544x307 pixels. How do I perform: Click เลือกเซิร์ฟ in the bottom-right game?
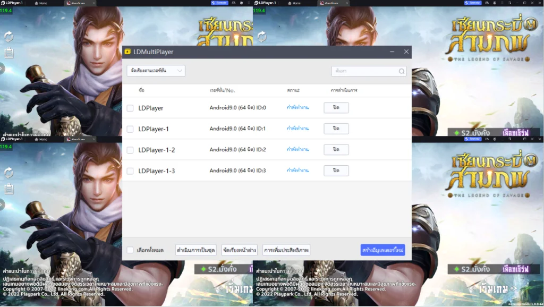tap(515, 269)
